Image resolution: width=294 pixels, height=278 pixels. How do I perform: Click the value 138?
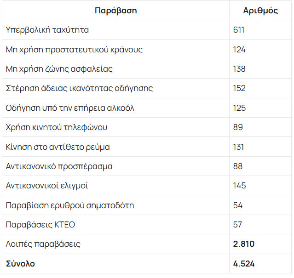pyautogui.click(x=239, y=69)
